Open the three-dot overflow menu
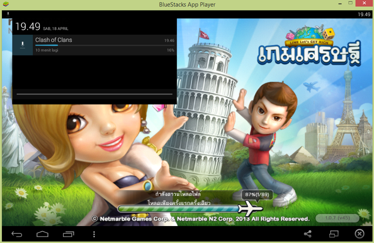 pos(94,234)
